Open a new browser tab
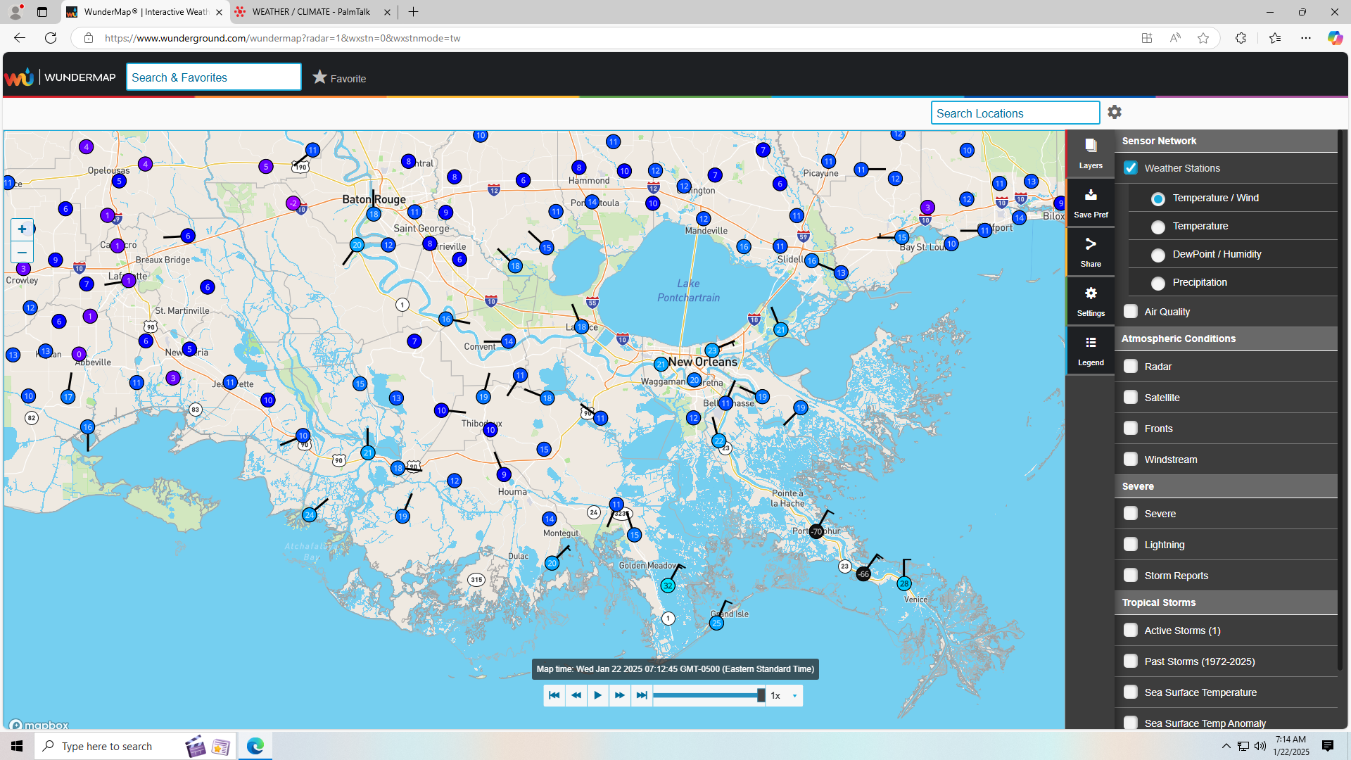Screen dimensions: 1351x760 coord(413,12)
